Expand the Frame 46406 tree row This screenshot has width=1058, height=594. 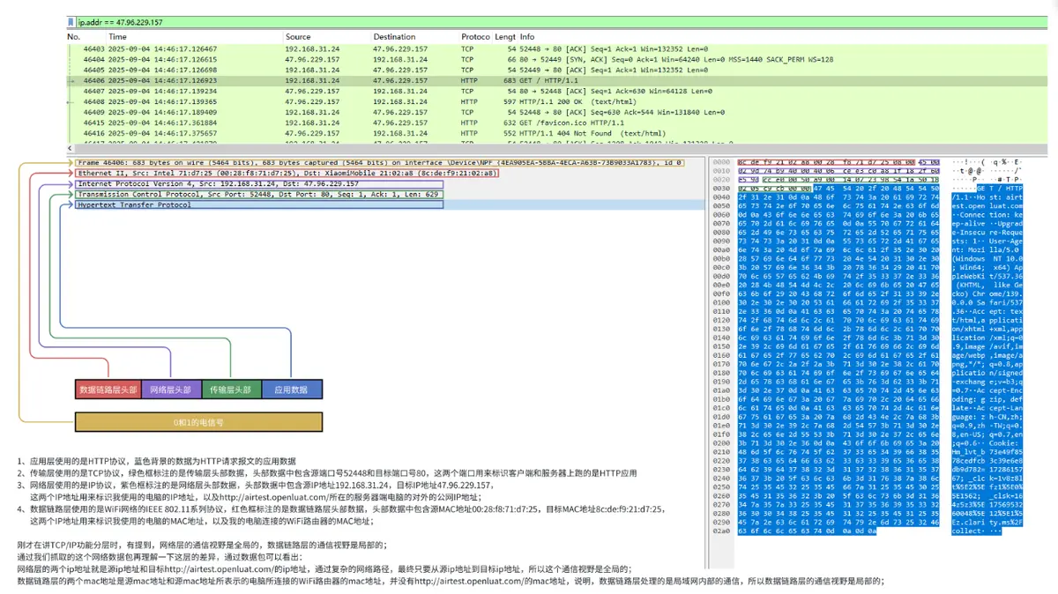click(379, 163)
